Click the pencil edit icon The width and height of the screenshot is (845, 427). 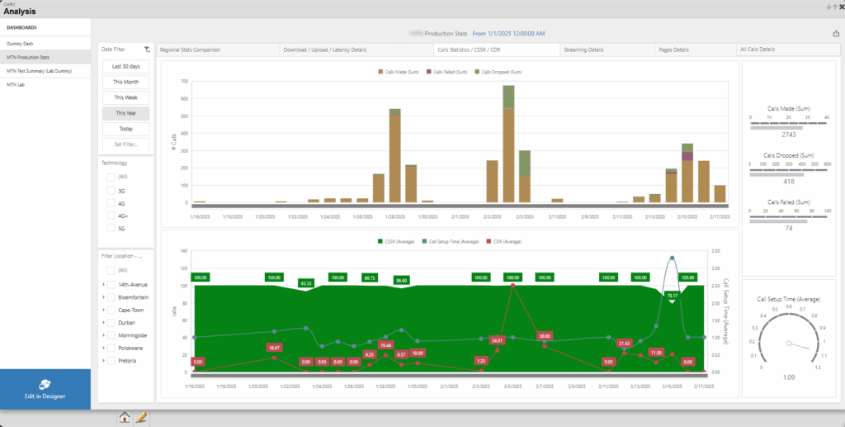click(140, 418)
